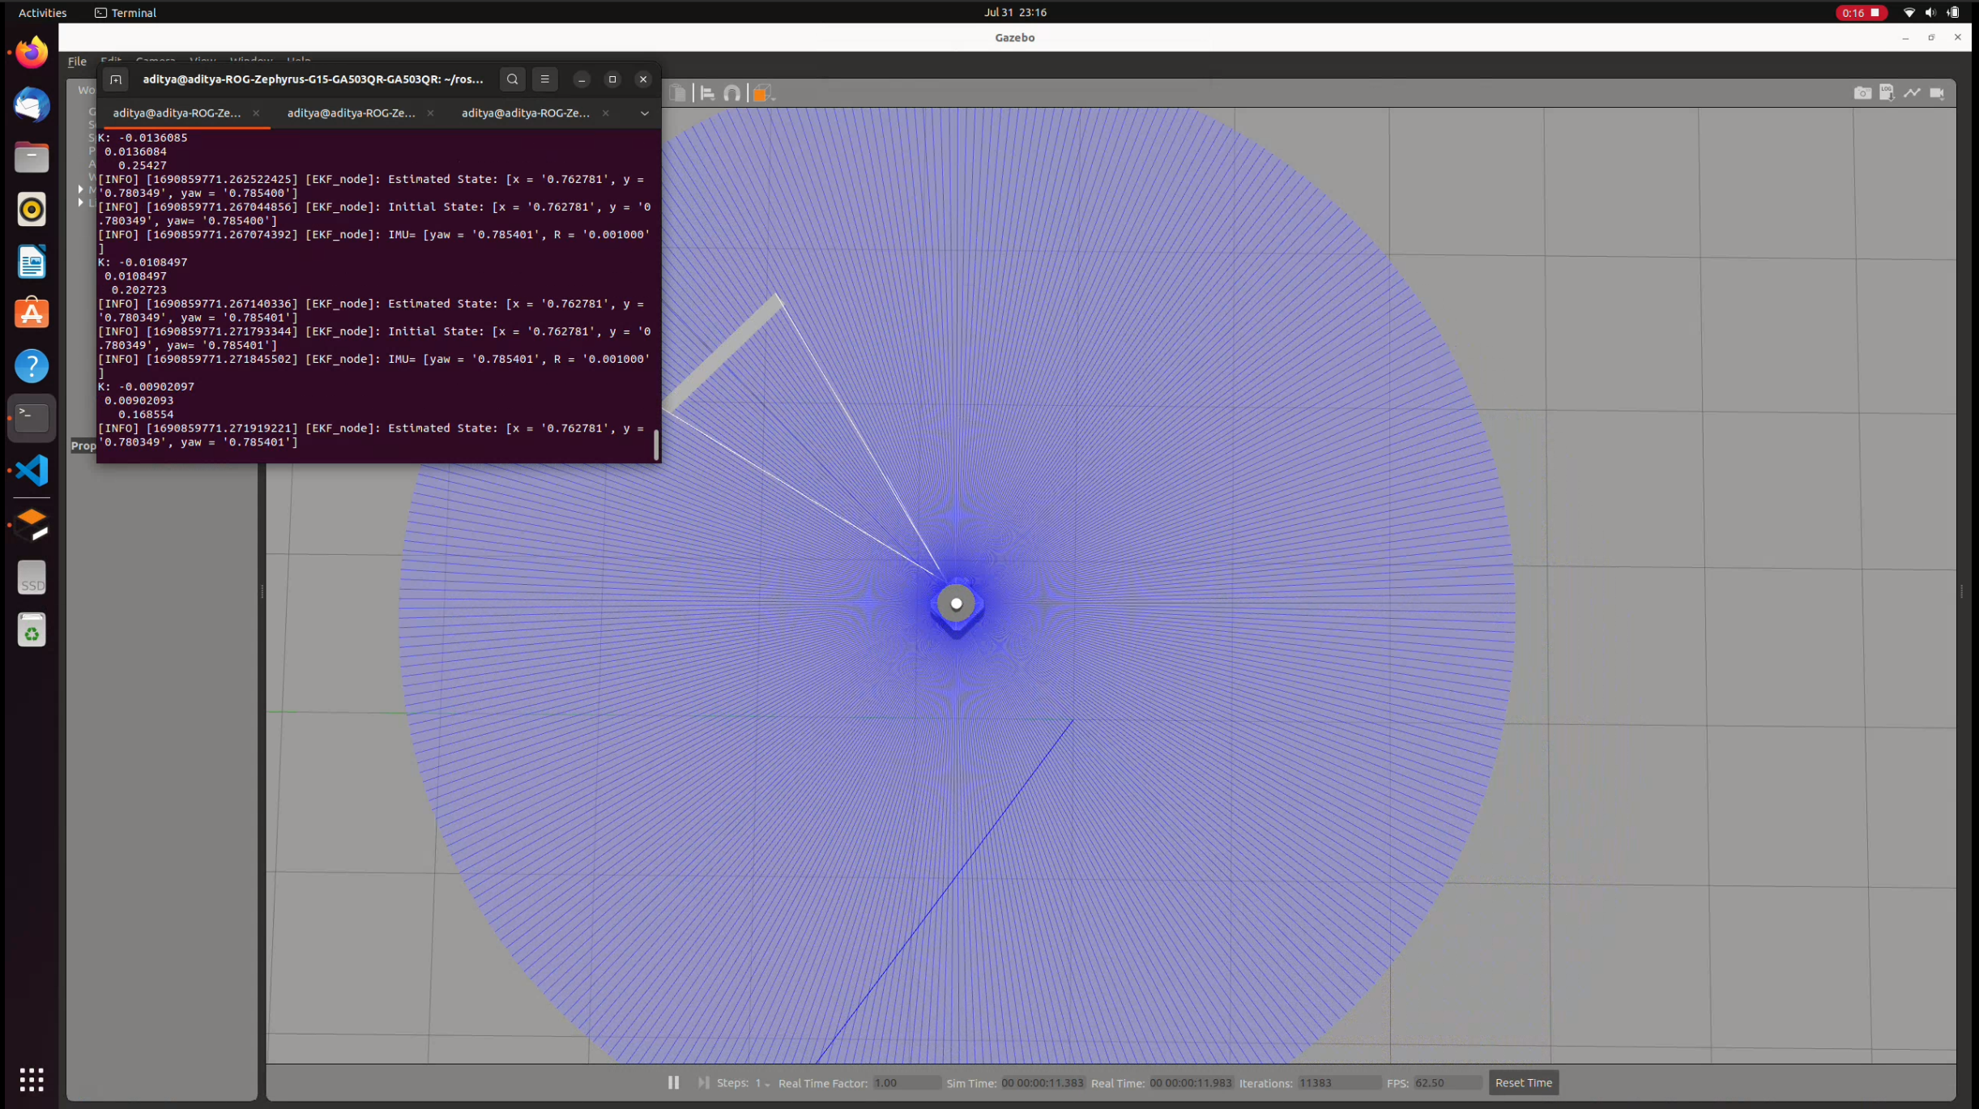
Task: Start Gazebo video recording icon
Action: 1937,93
